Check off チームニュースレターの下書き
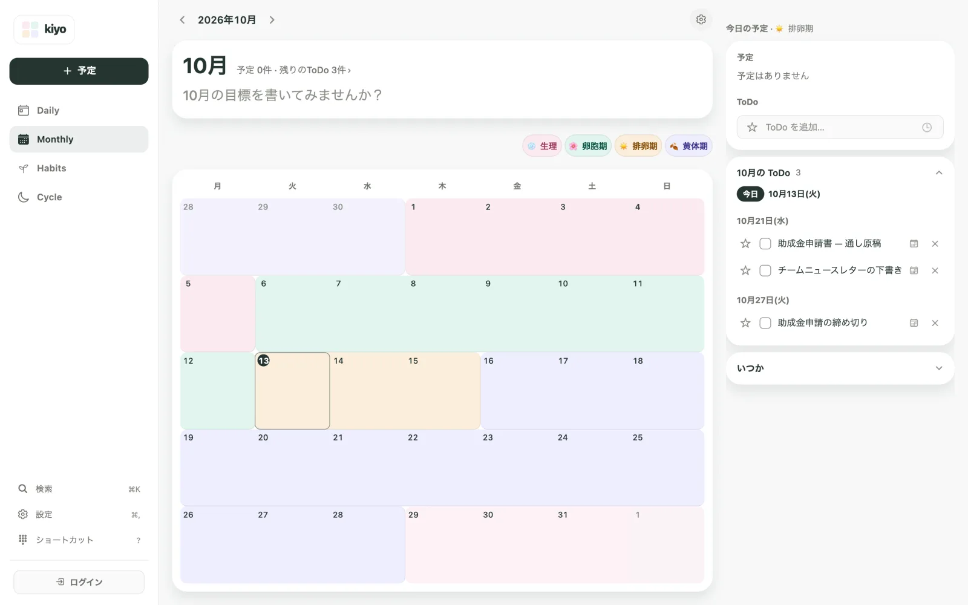968x605 pixels. (x=765, y=270)
